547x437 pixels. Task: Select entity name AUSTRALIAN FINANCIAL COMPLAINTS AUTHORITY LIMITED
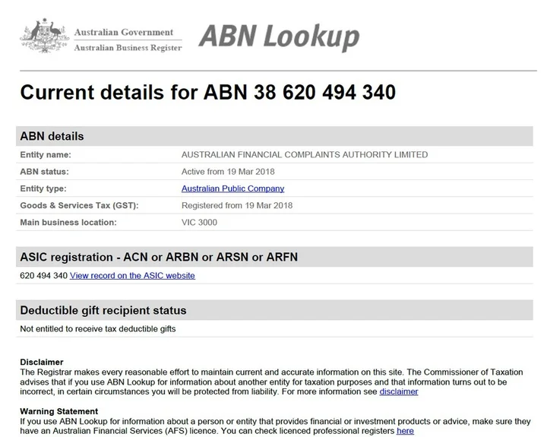[x=305, y=154]
